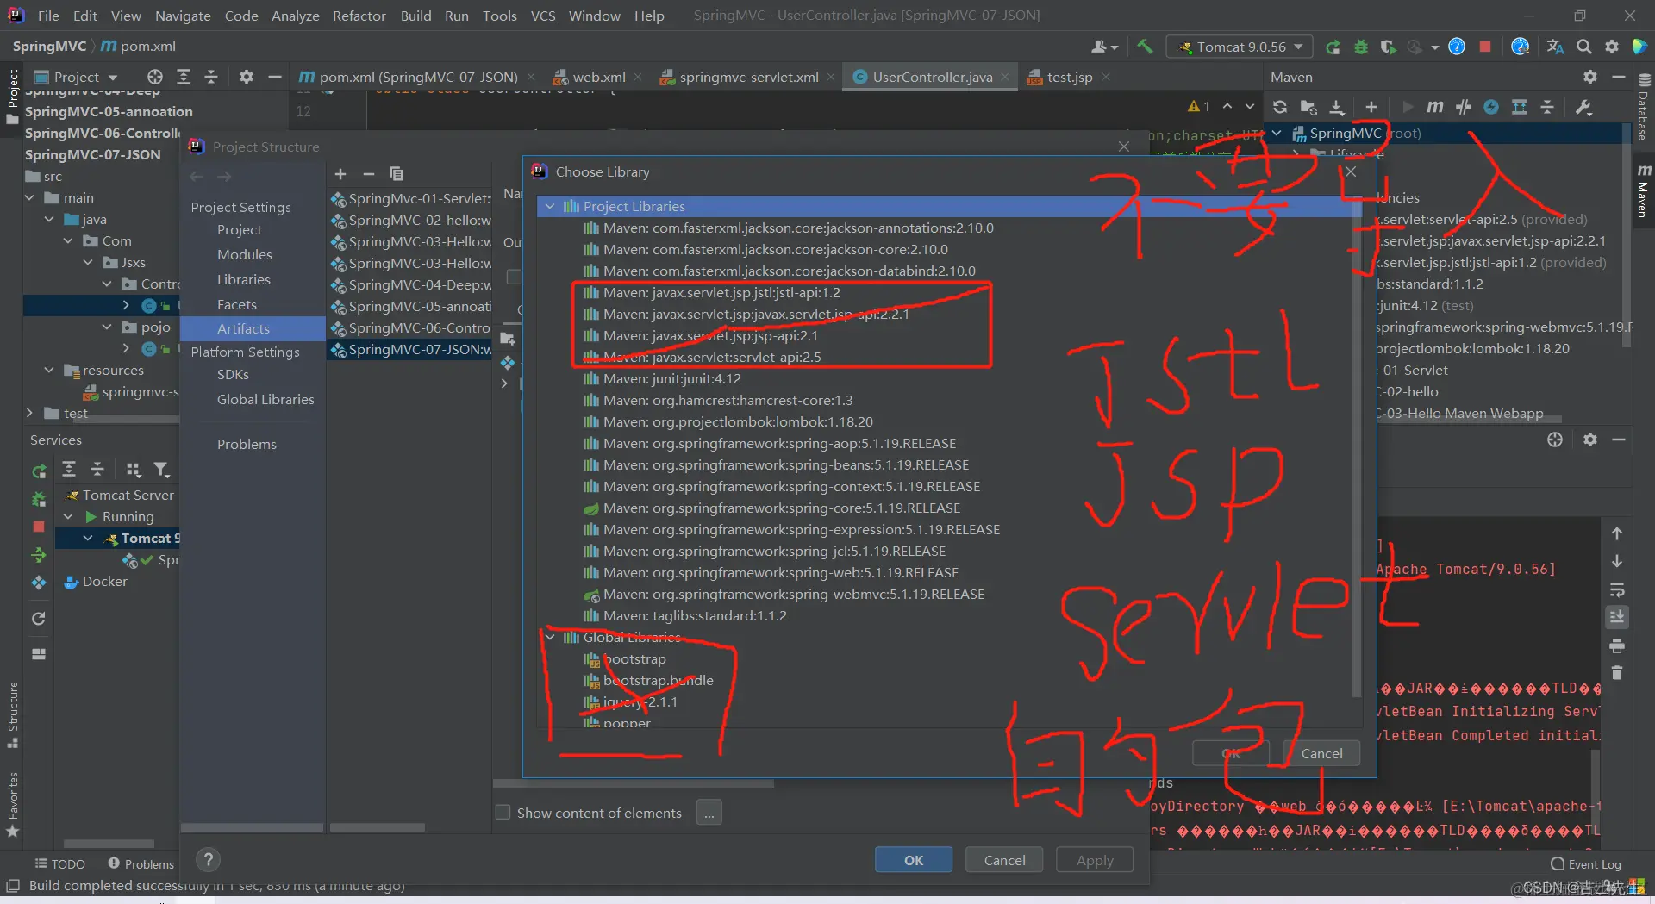Collapse the main folder in project tree
The height and width of the screenshot is (904, 1655).
(x=30, y=197)
